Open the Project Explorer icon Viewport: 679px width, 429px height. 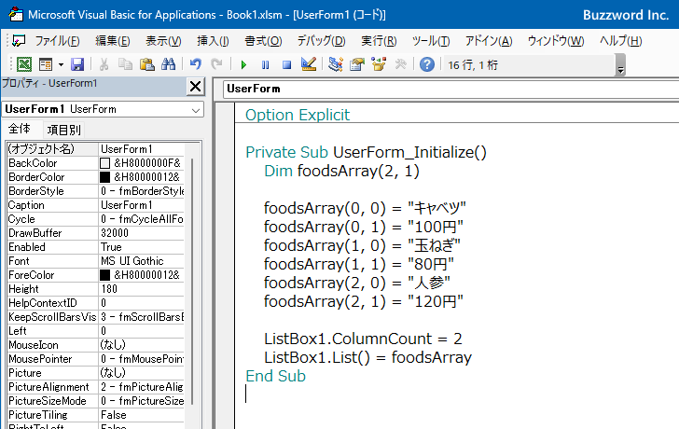tap(336, 64)
